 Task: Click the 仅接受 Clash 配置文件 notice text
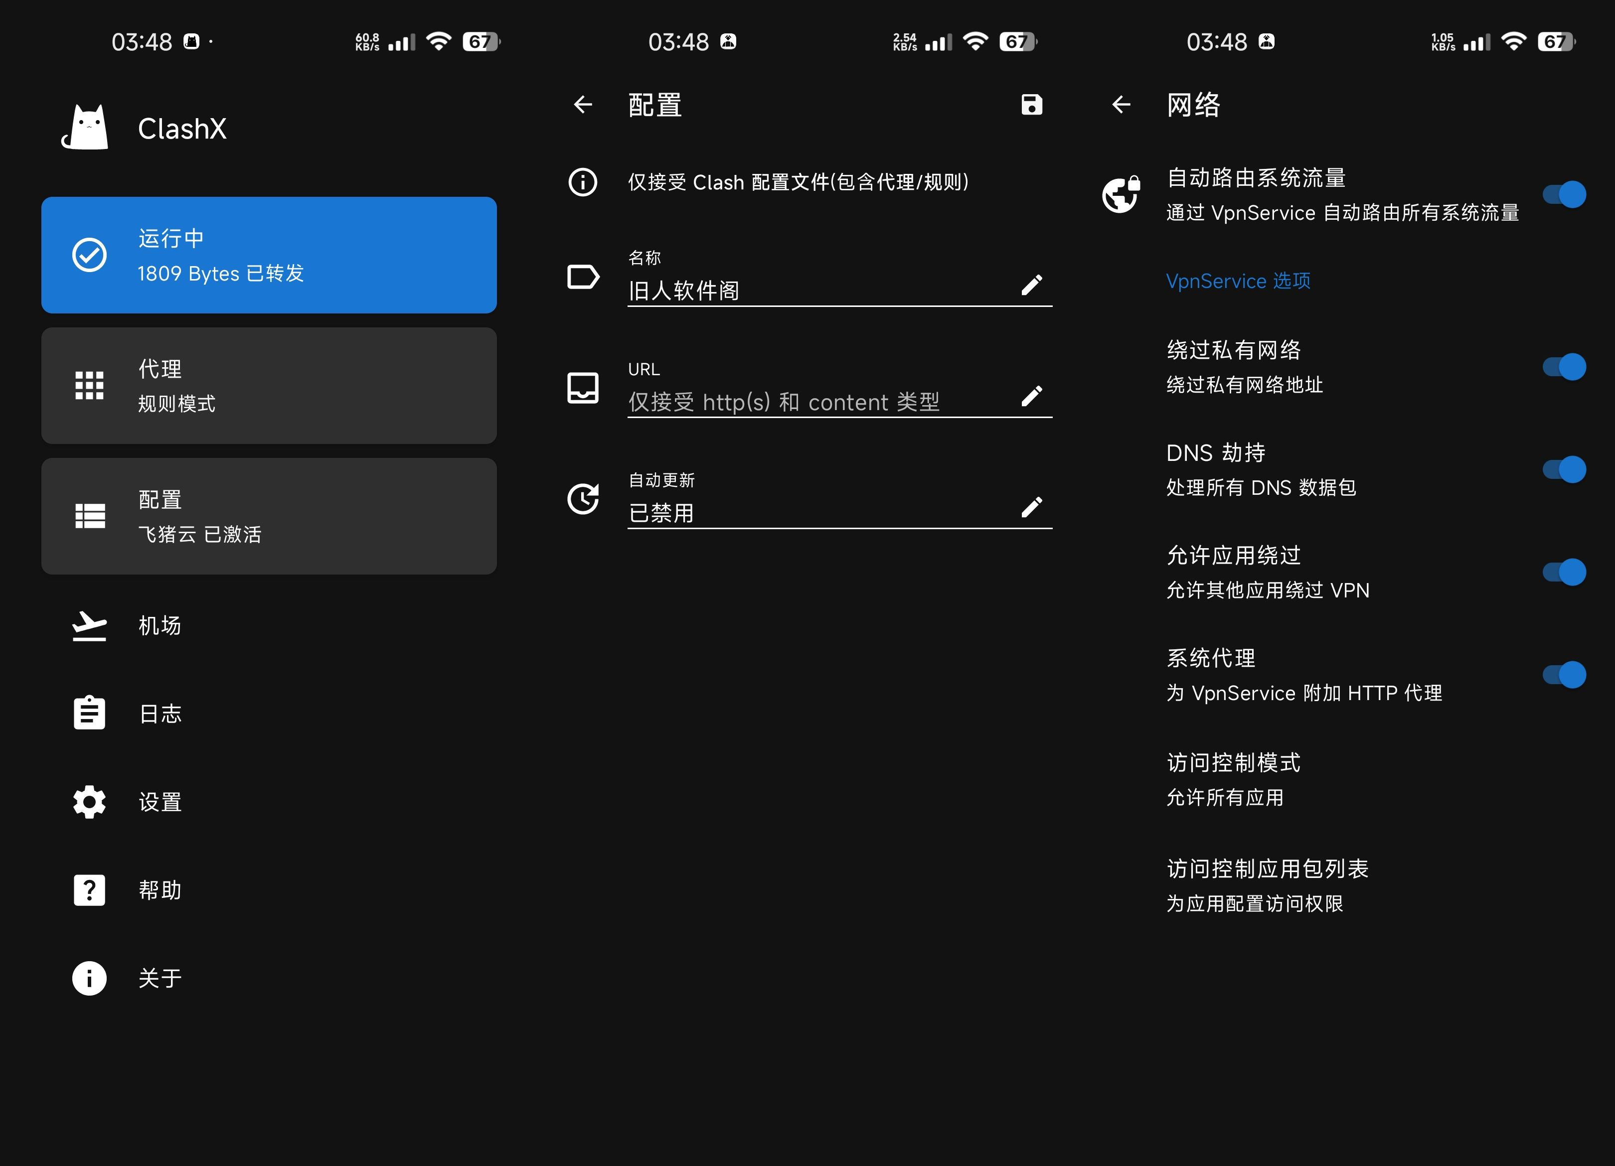[798, 182]
